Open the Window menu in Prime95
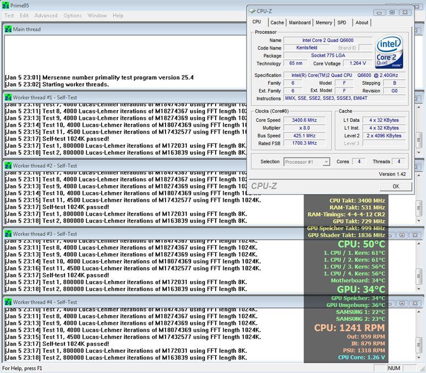426x373 pixels. (97, 15)
